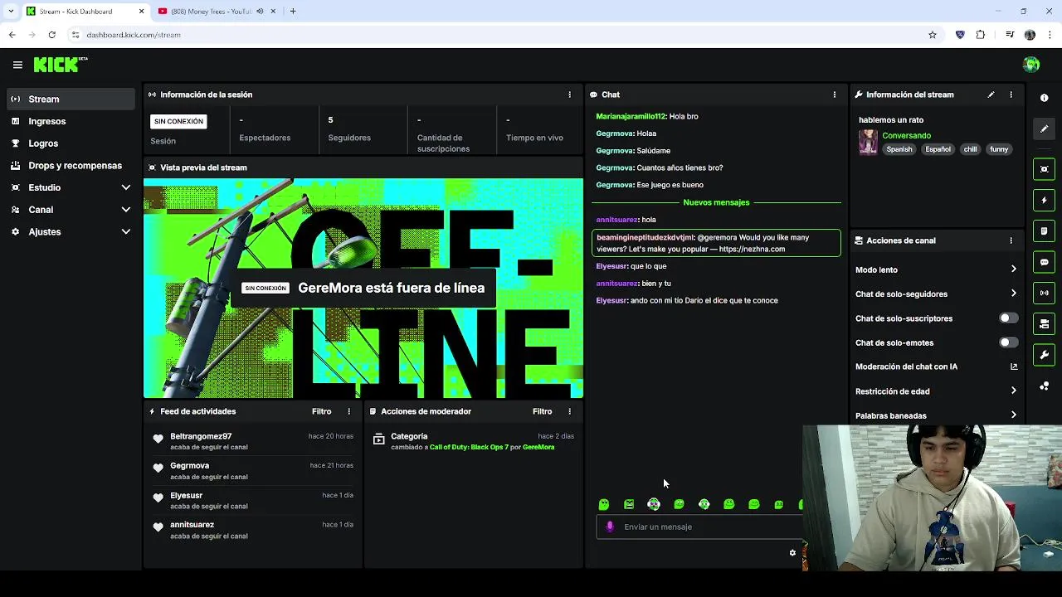
Task: Click the three-circles icon at sidebar bottom
Action: point(1044,386)
